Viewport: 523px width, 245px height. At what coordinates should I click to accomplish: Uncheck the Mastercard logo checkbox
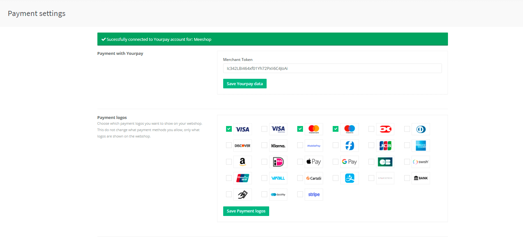pyautogui.click(x=300, y=129)
